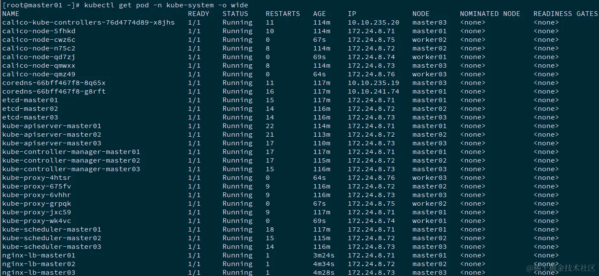Click pod name kube-proxy-jxc59
This screenshot has height=276, width=599.
pos(37,212)
